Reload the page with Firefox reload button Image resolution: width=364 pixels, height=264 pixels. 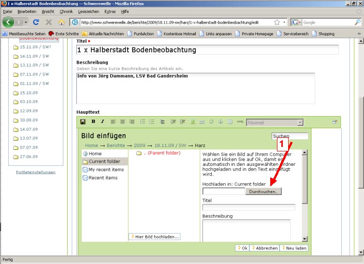[36, 22]
